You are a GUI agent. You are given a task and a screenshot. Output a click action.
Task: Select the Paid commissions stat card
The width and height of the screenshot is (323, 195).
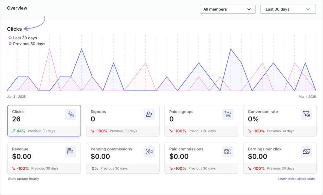201,158
